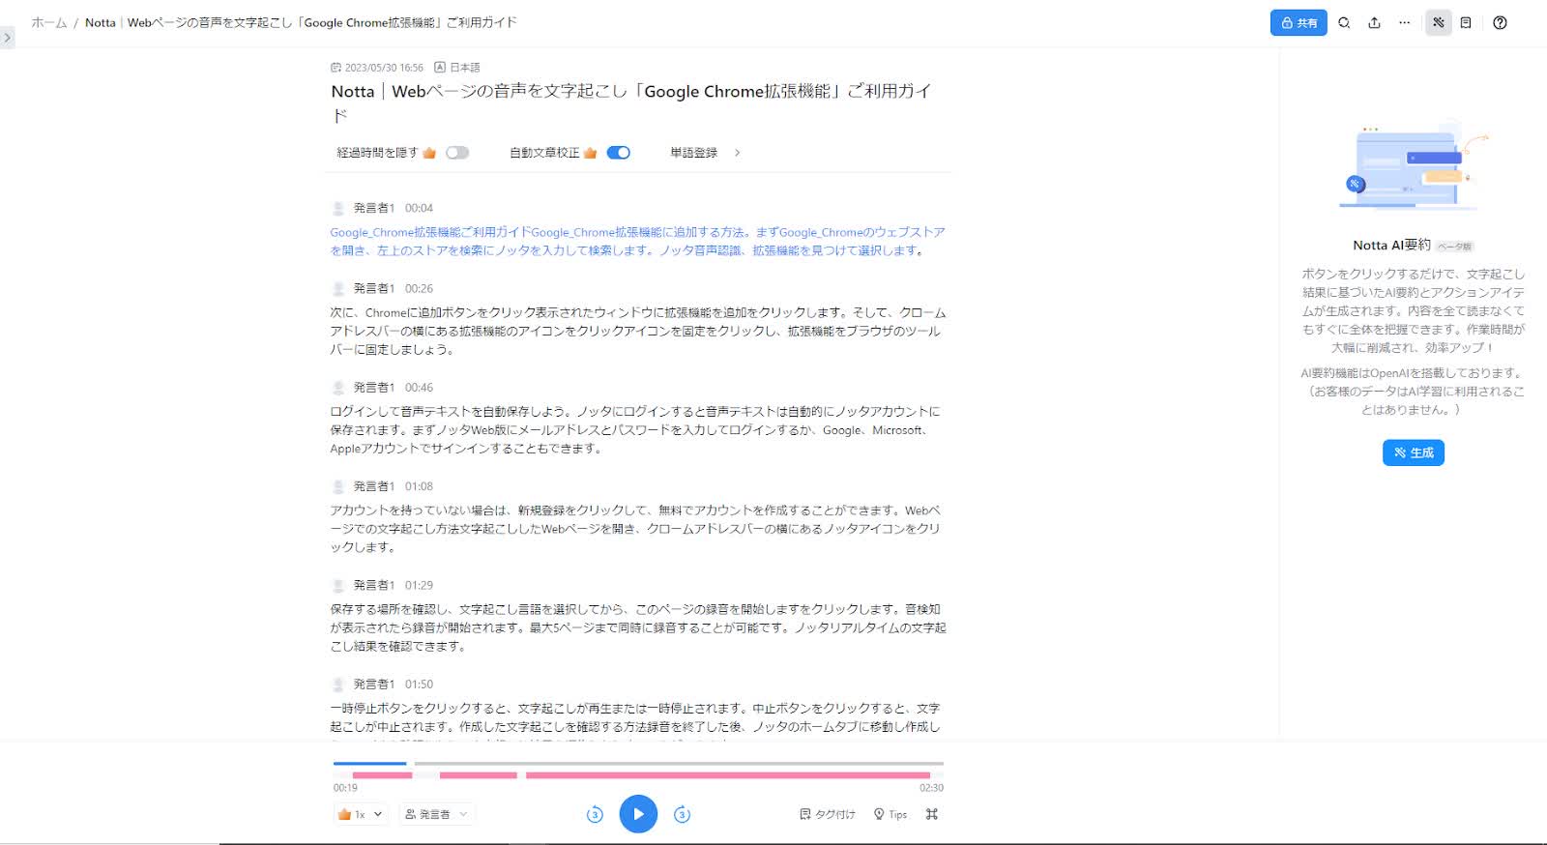This screenshot has height=845, width=1547.
Task: Open the 1x playback speed dropdown
Action: click(361, 814)
